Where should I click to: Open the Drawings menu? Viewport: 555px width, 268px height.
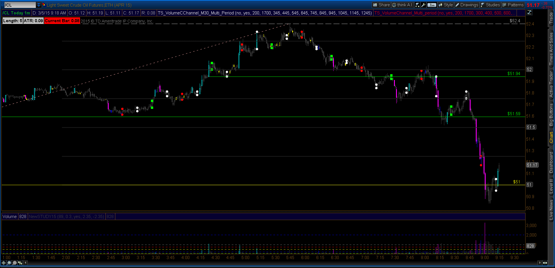[467, 5]
